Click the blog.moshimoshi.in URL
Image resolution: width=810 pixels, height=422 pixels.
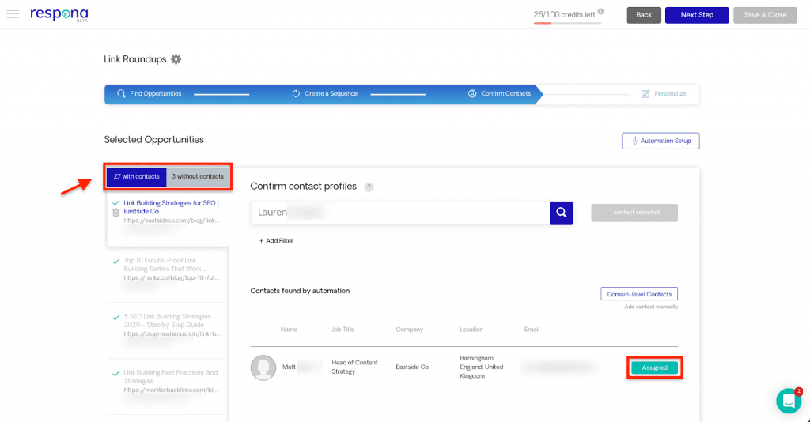coord(172,333)
